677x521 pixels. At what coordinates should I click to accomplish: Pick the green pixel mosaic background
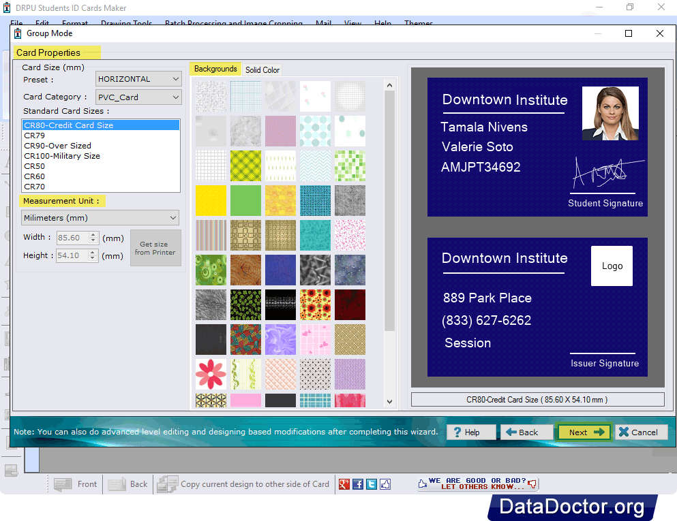tap(350, 165)
